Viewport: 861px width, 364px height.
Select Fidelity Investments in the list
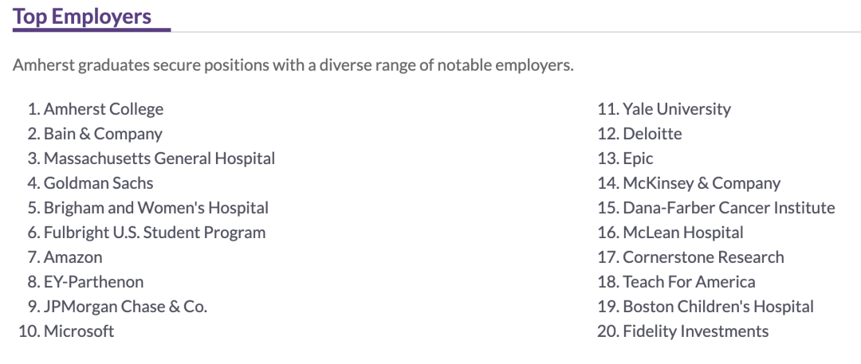pyautogui.click(x=695, y=331)
